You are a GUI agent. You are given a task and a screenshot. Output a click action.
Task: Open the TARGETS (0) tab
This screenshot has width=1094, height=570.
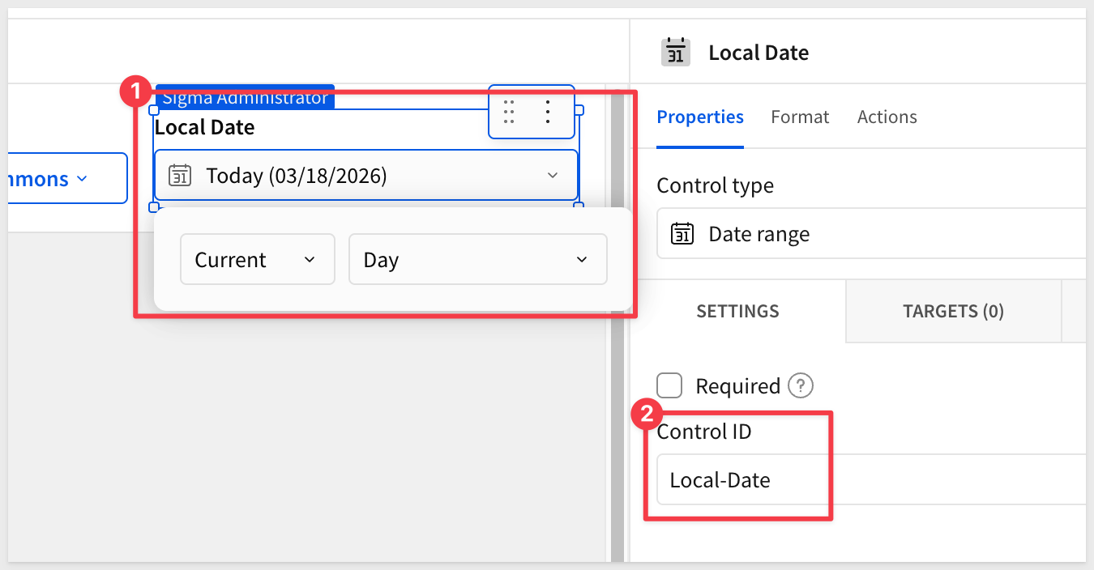(x=953, y=312)
